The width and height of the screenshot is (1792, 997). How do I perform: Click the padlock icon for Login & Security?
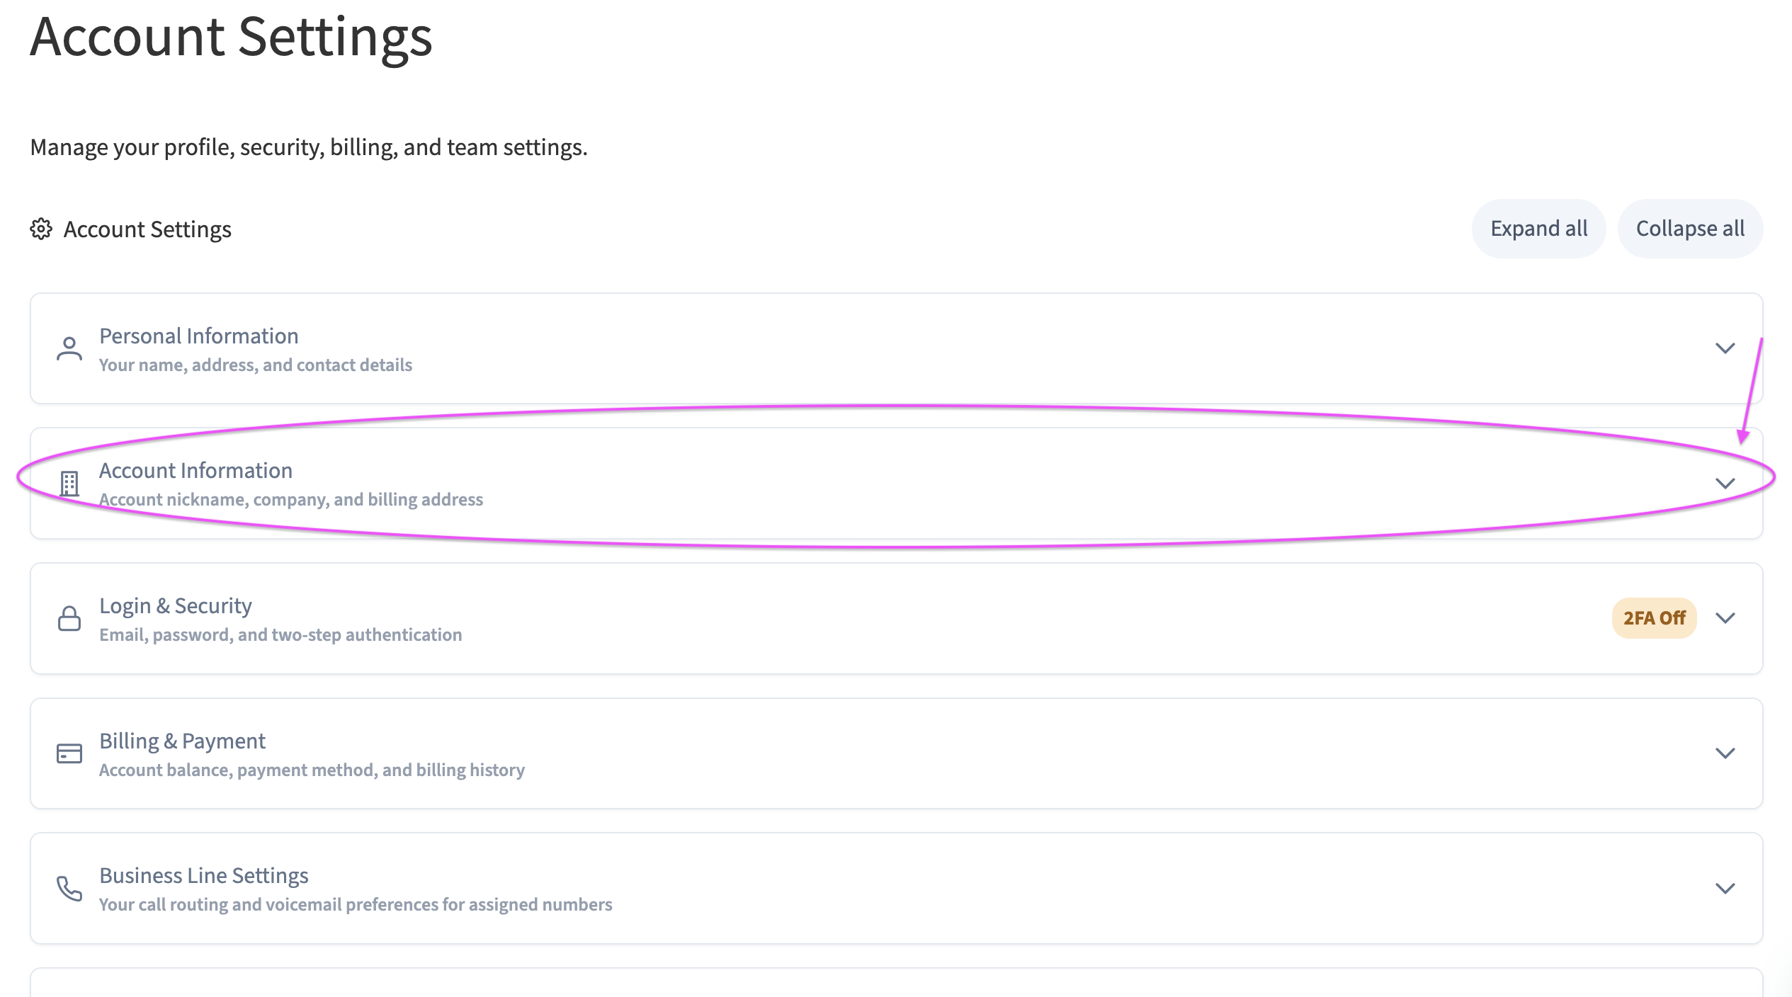pos(69,619)
